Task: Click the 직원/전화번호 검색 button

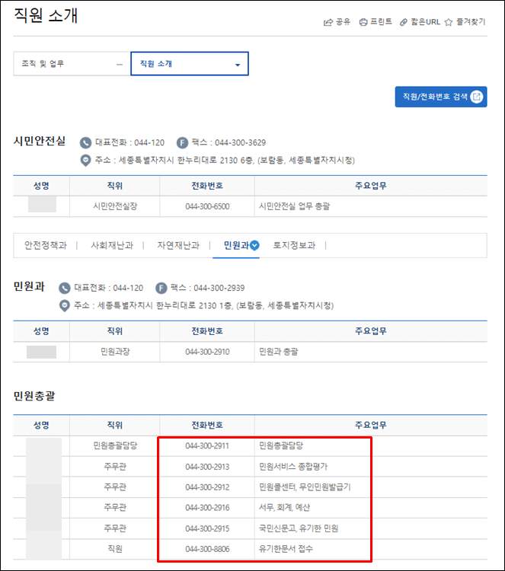Action: (x=441, y=97)
